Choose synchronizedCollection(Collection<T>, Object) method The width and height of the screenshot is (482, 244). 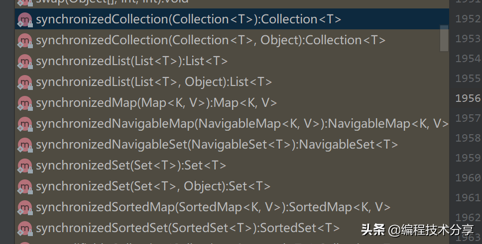pyautogui.click(x=211, y=40)
